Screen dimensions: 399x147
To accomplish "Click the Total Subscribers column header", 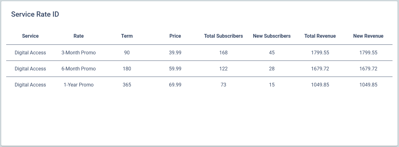I will tap(223, 36).
